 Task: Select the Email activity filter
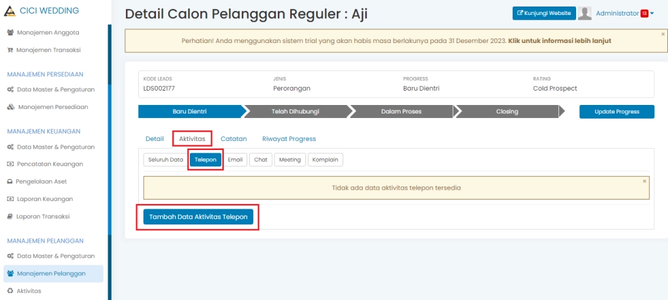coord(235,160)
